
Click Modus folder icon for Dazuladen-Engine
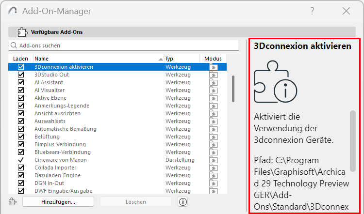pyautogui.click(x=214, y=176)
